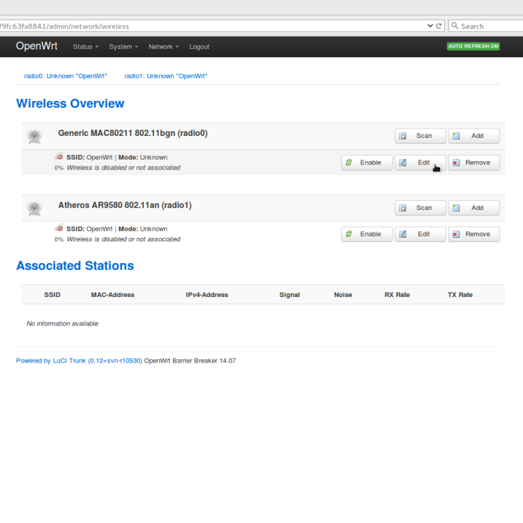
Task: Click the Generic MAC80211 802.11bgn (radio0) title
Action: [x=132, y=133]
